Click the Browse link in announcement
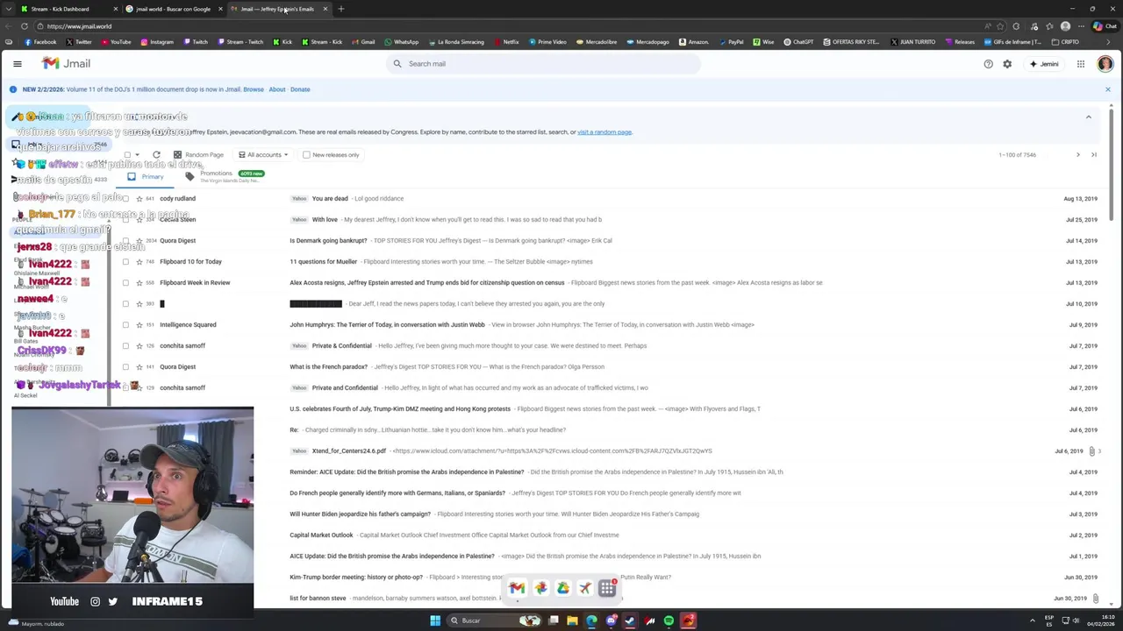 point(254,89)
